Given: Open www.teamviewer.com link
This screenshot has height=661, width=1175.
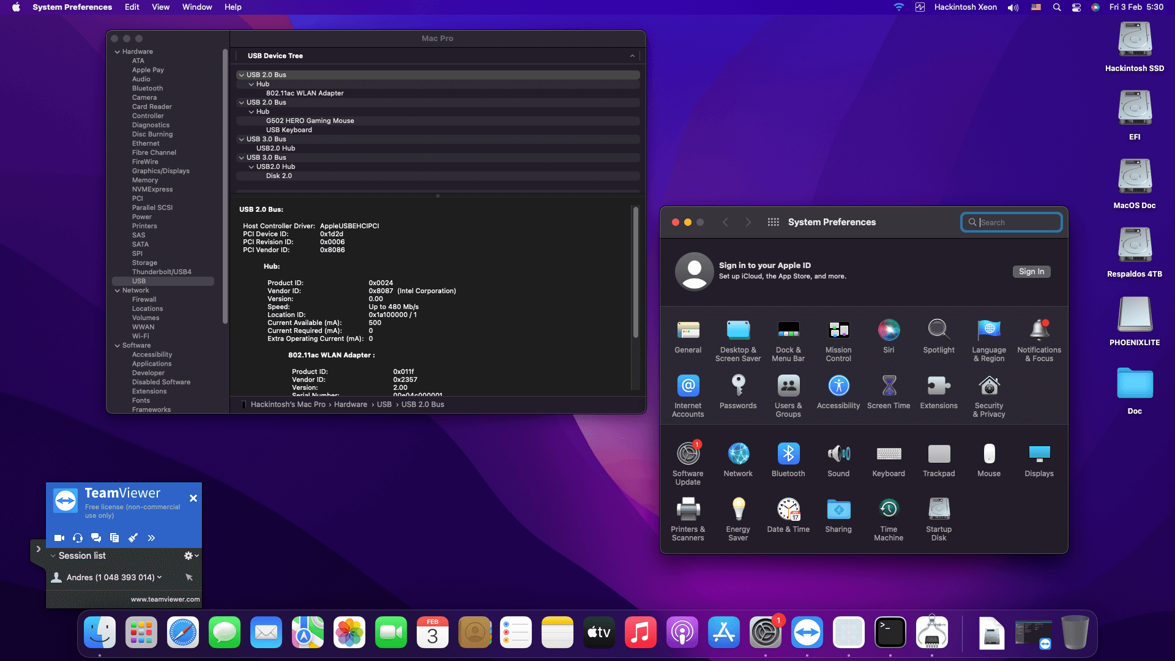Looking at the screenshot, I should [165, 600].
